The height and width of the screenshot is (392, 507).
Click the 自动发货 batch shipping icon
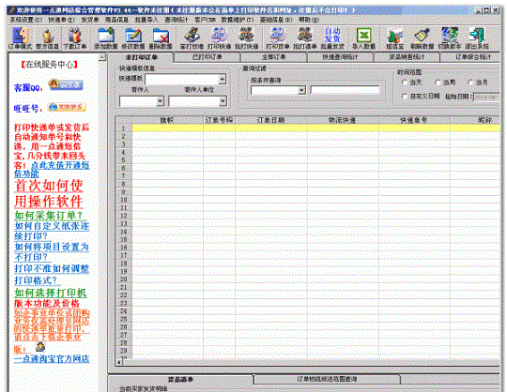pos(332,38)
